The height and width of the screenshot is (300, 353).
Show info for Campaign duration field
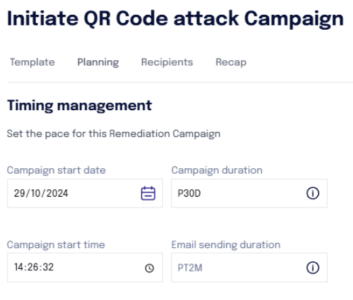[312, 193]
